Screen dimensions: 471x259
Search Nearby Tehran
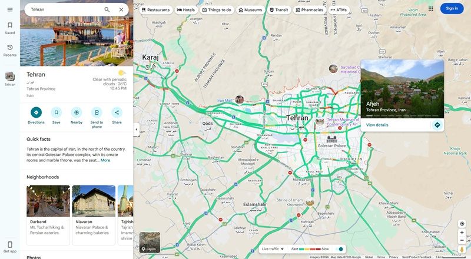(x=77, y=116)
